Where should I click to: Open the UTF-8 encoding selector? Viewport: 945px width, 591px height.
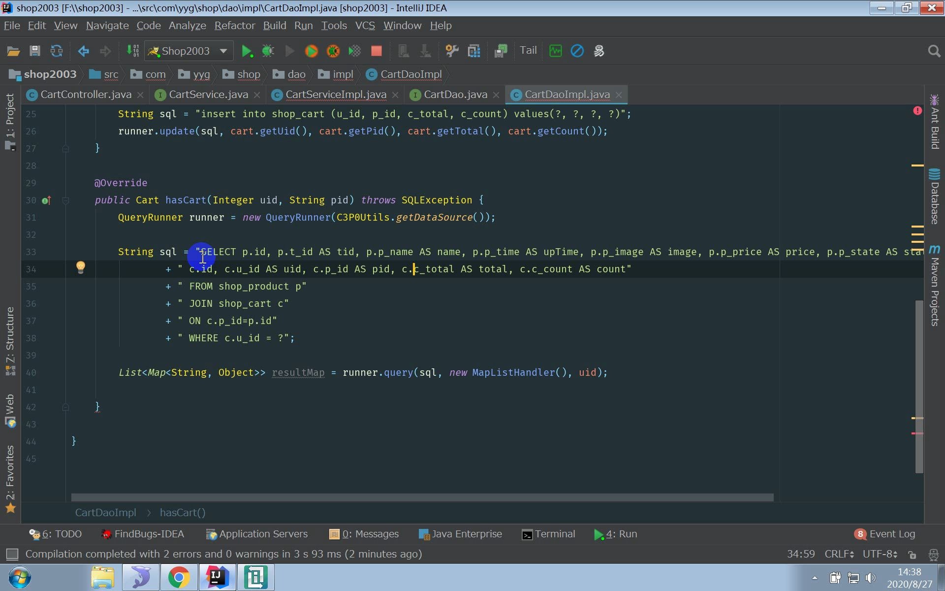[x=880, y=554]
